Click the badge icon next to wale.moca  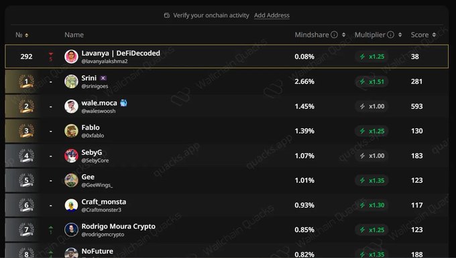123,103
